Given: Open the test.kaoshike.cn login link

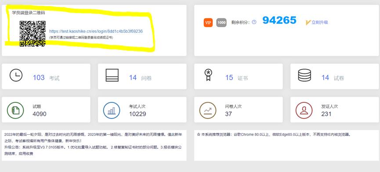Looking at the screenshot, I should 96,31.
